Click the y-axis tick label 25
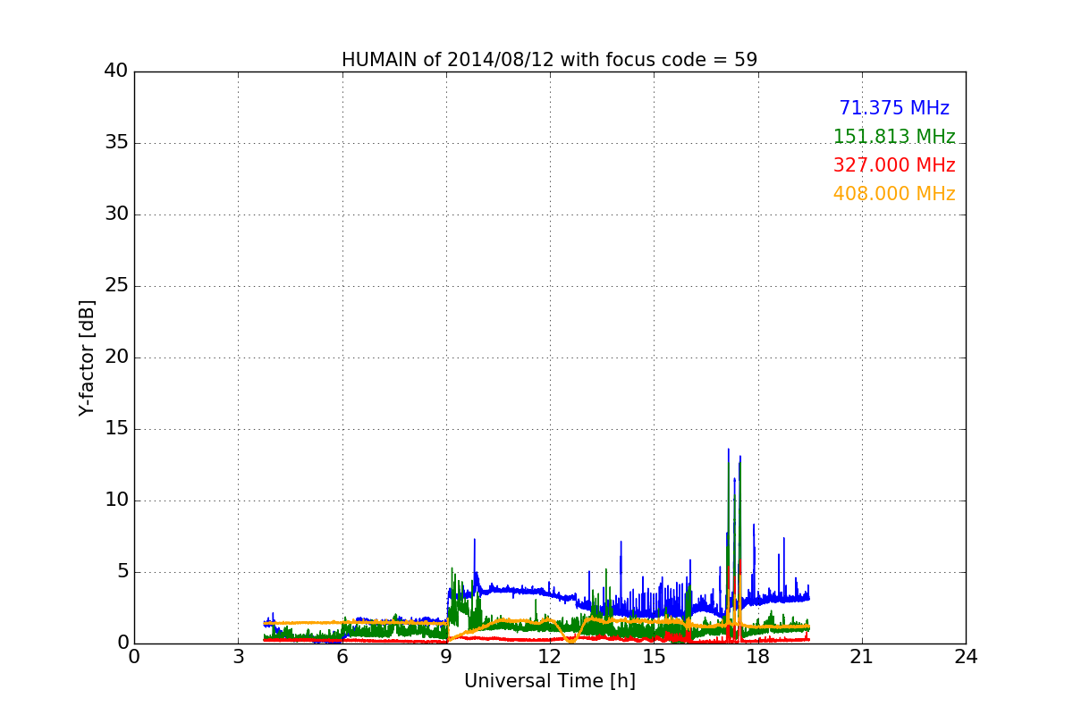The width and height of the screenshot is (1073, 715). click(115, 286)
